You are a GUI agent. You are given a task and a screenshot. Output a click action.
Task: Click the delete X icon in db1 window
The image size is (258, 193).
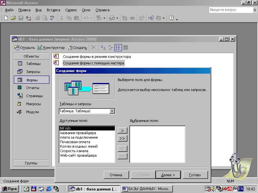pos(94,48)
